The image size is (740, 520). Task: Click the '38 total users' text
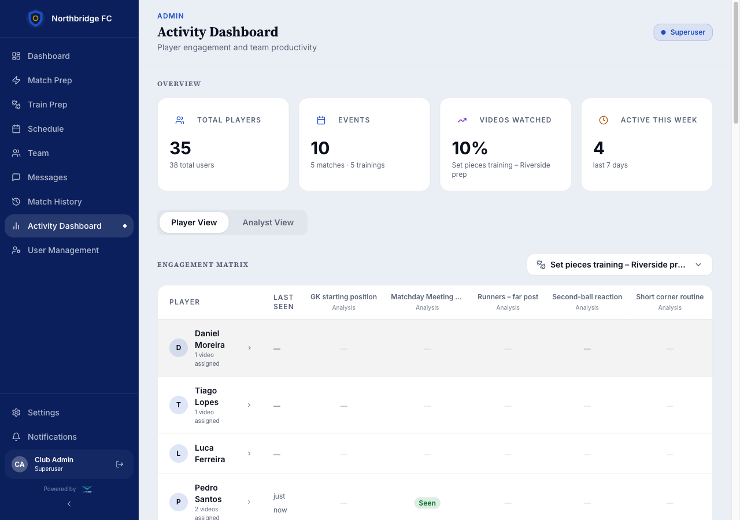pyautogui.click(x=192, y=165)
